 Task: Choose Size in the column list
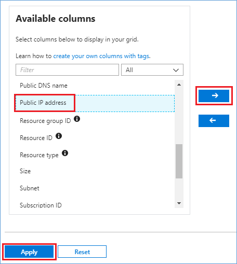[x=95, y=171]
